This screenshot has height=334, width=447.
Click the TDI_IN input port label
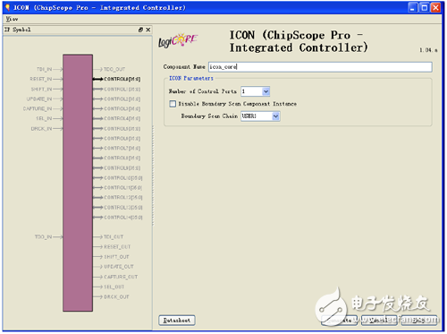tap(45, 69)
